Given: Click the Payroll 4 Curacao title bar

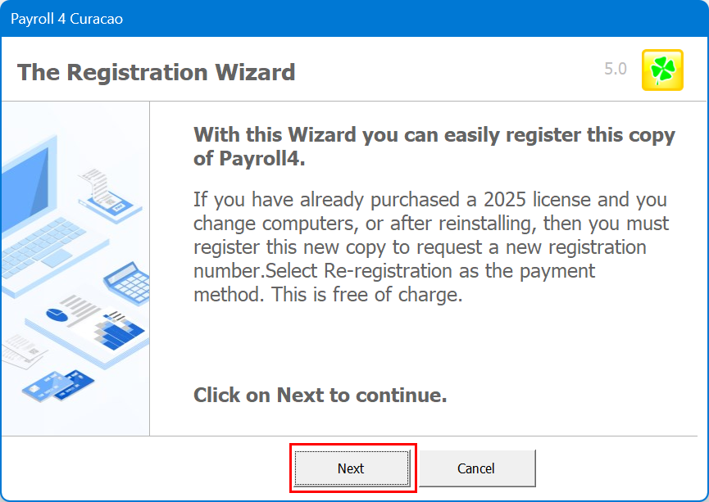Looking at the screenshot, I should tap(67, 18).
